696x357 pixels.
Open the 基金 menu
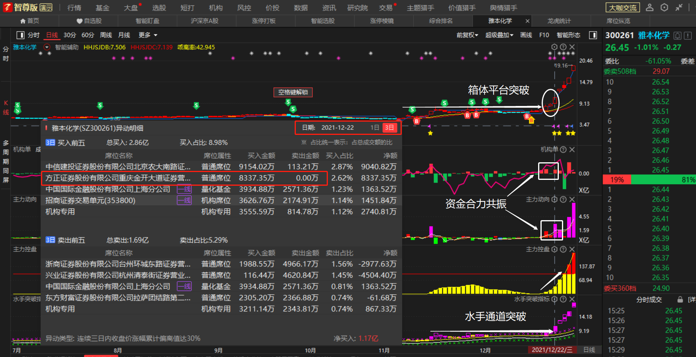pyautogui.click(x=102, y=8)
